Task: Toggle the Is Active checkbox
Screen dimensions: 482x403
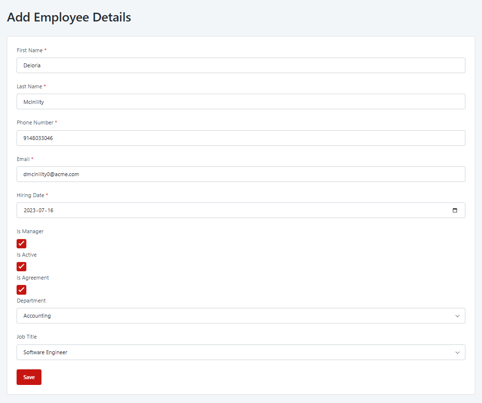Action: (x=21, y=266)
